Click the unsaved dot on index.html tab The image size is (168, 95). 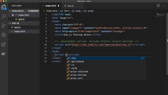58,6
